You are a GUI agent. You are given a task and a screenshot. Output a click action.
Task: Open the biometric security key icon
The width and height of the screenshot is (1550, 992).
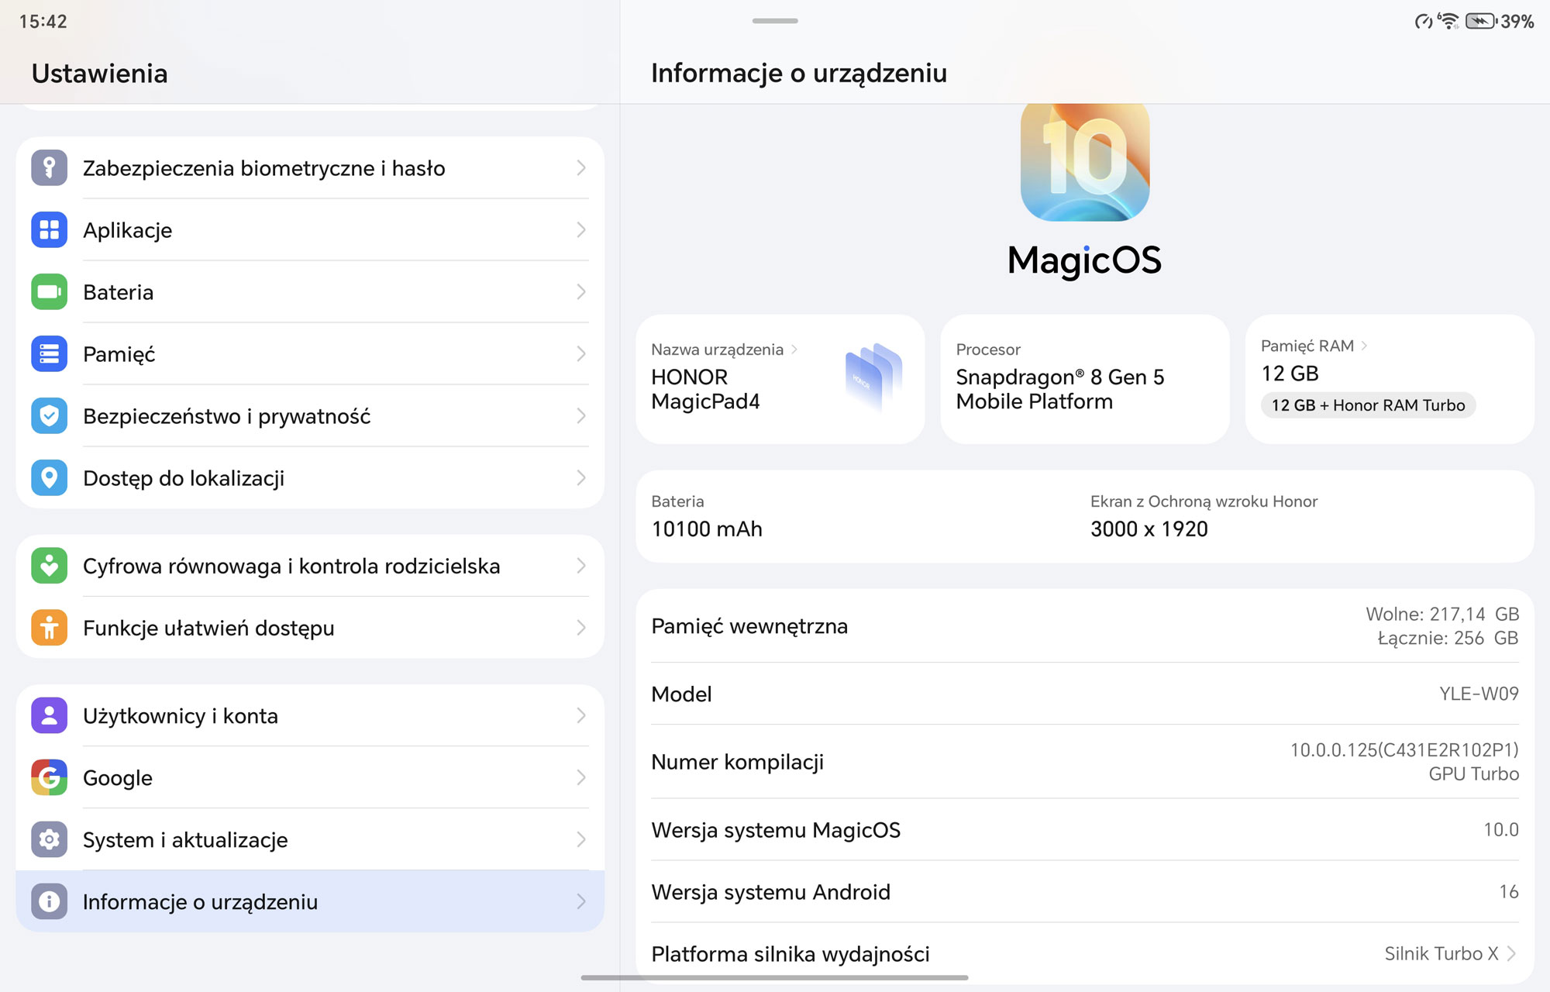tap(49, 168)
